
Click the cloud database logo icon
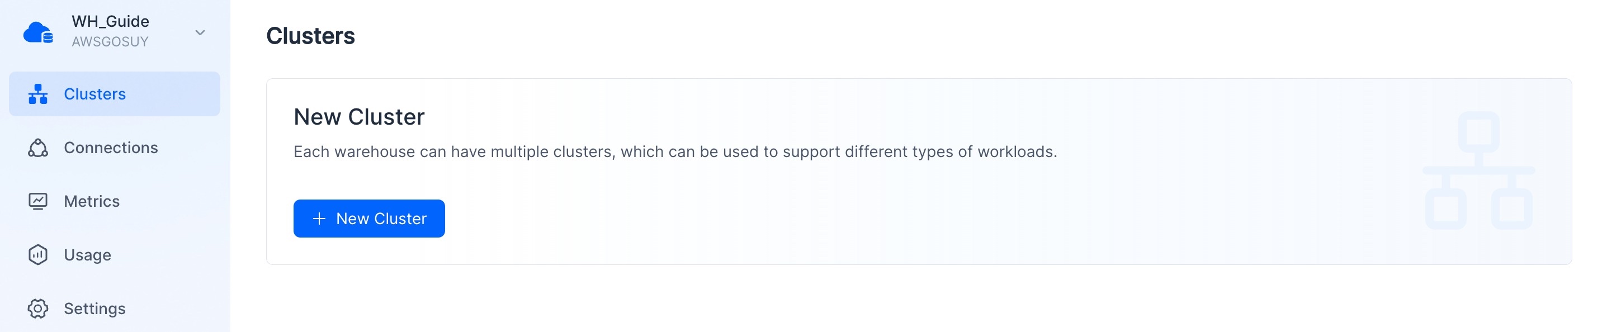click(x=38, y=32)
